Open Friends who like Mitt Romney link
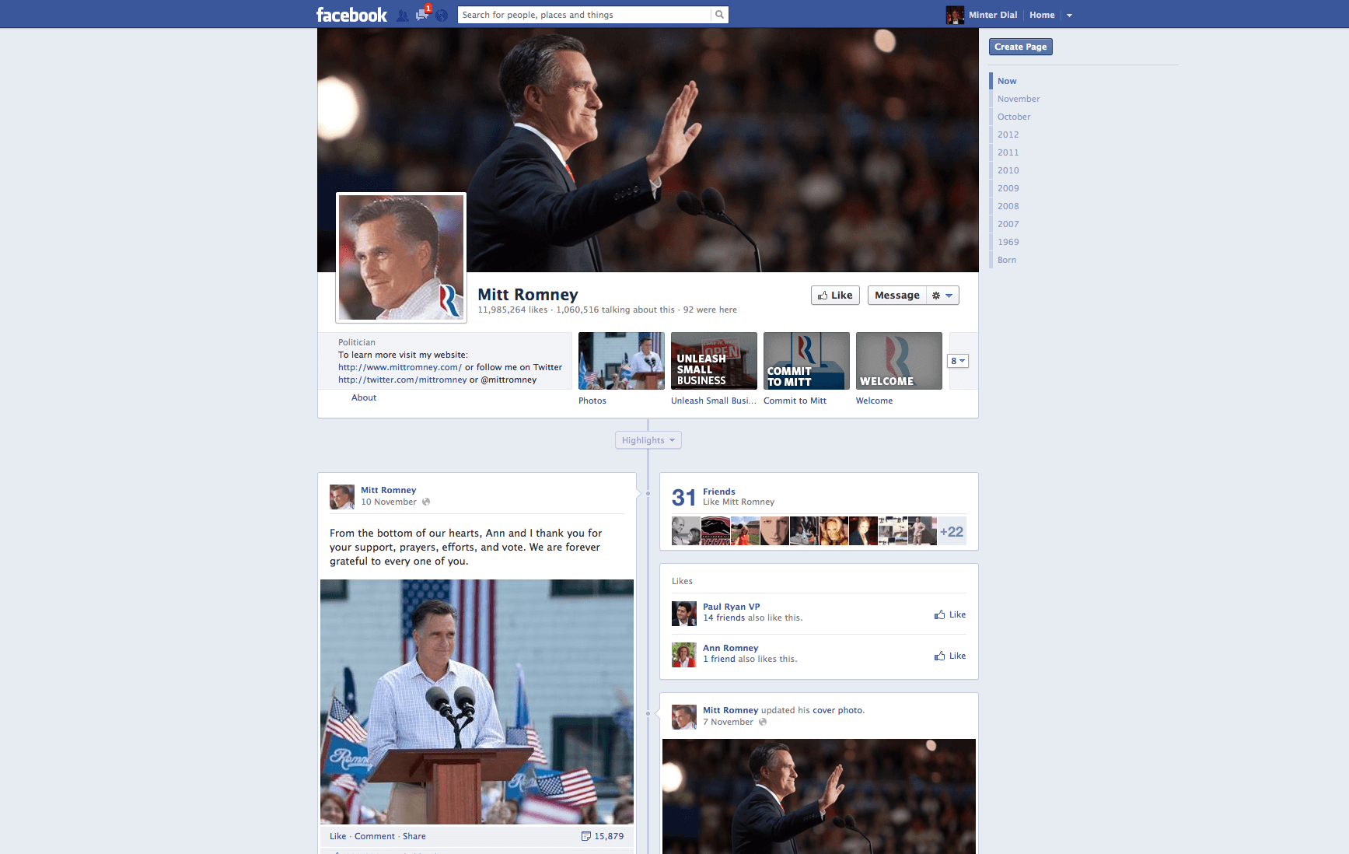The width and height of the screenshot is (1349, 854). coord(718,492)
